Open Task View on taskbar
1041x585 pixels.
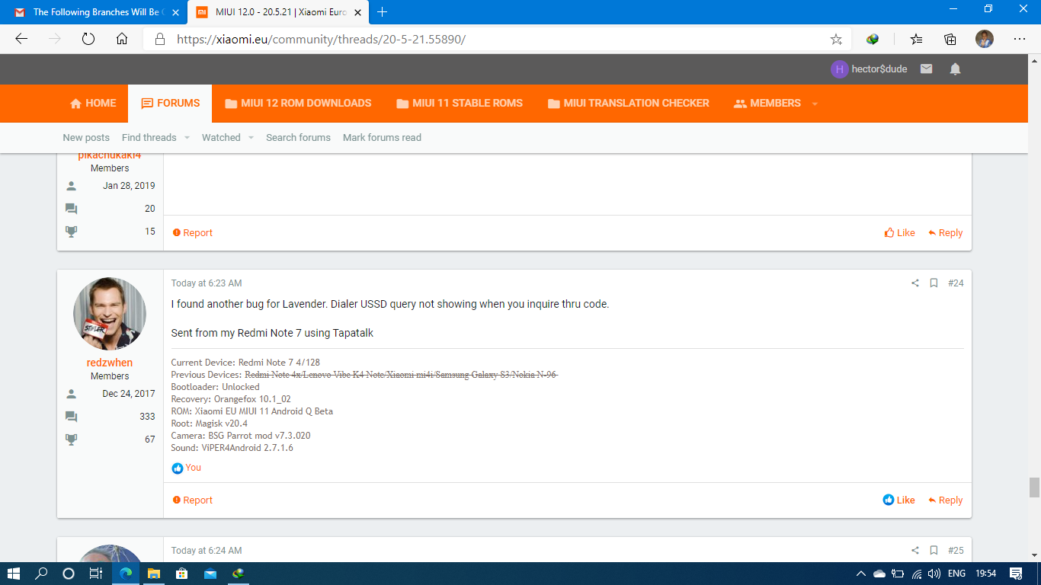click(96, 574)
